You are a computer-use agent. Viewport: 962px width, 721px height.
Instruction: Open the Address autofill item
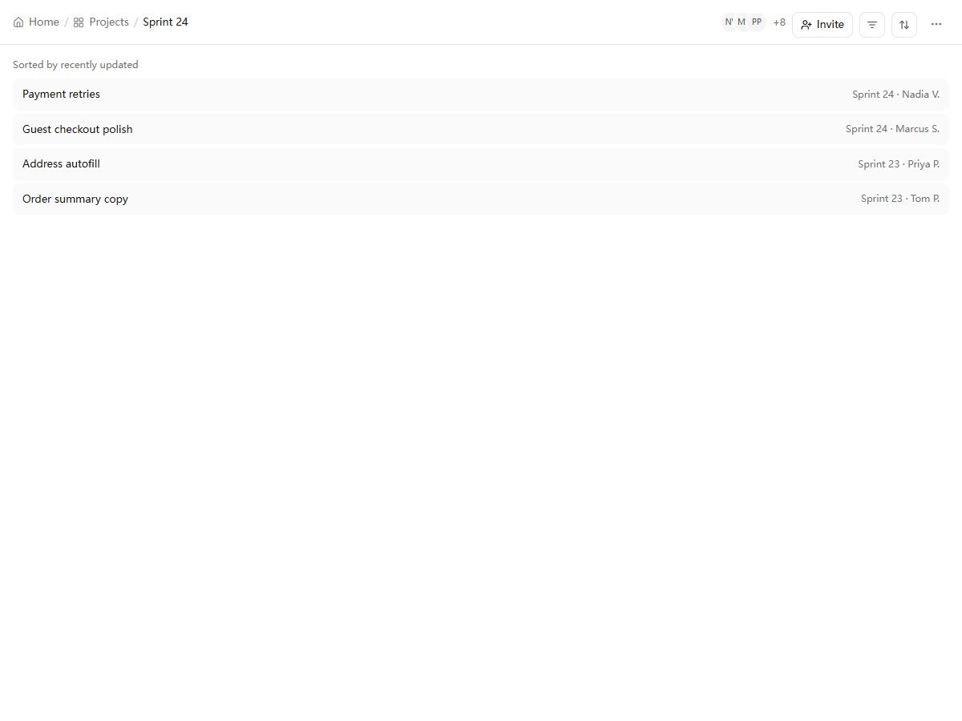(x=481, y=164)
